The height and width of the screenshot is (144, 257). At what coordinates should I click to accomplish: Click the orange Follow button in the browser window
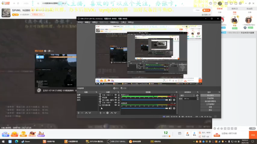(x=206, y=10)
